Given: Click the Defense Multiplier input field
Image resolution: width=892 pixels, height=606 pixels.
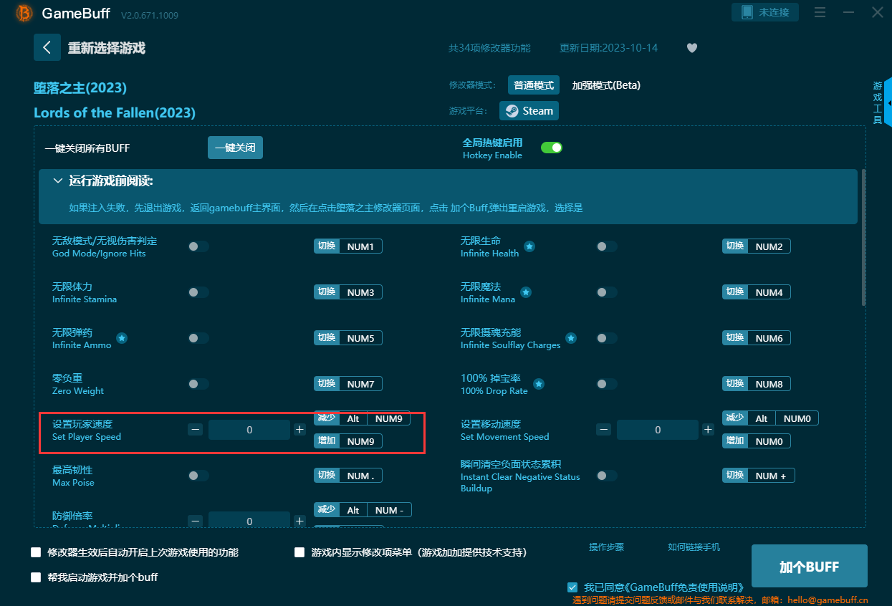Looking at the screenshot, I should click(249, 521).
